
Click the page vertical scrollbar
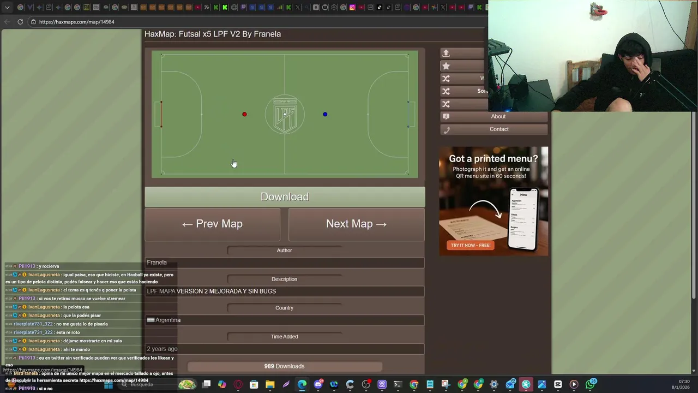[694, 205]
